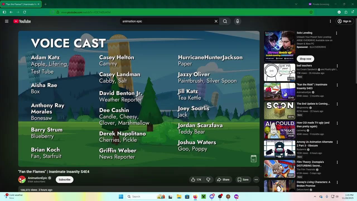357x201 pixels.
Task: Open more actions menu beside Save
Action: pos(256,180)
